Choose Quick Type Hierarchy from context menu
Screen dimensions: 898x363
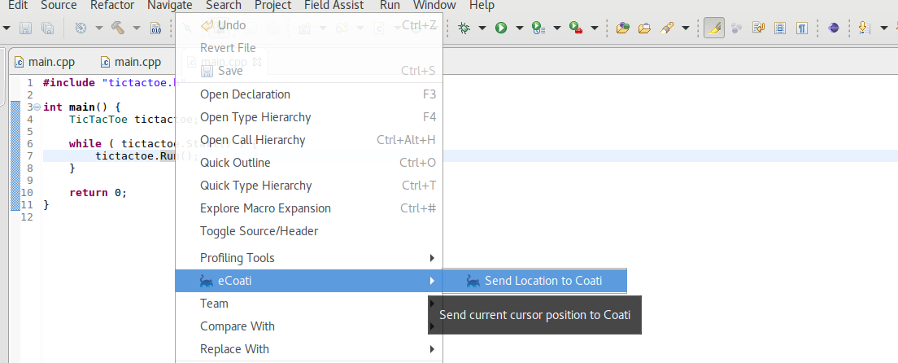coord(309,186)
